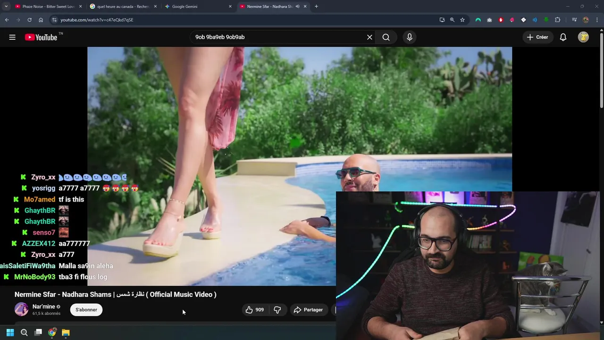Mute the Nermine Sfar tab audio icon
The image size is (604, 340).
(x=297, y=7)
